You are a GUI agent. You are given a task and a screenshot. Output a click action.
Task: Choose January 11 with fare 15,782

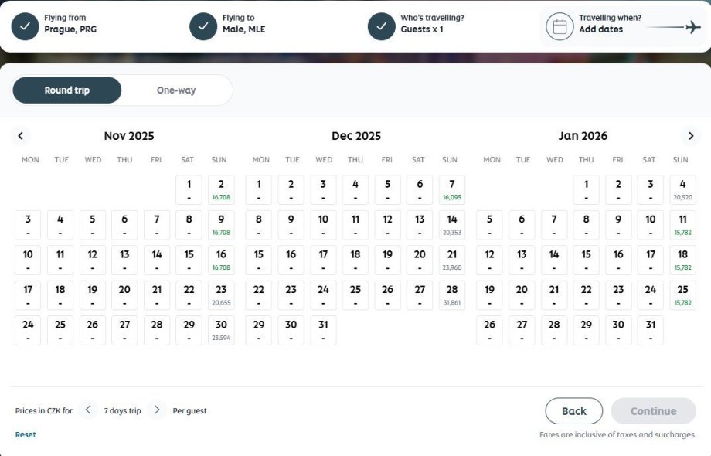[x=682, y=224]
